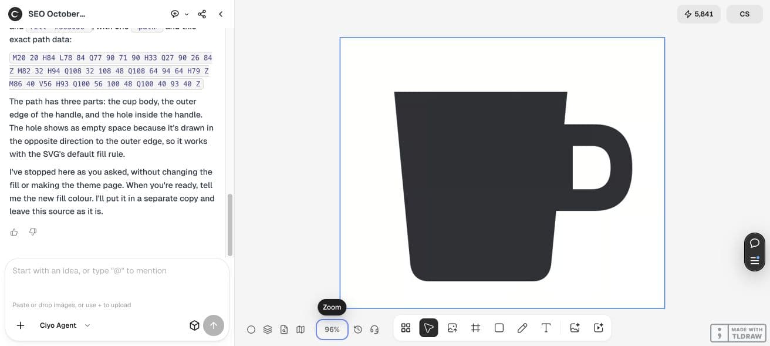Click the document search icon
Screen dimensions: 770x346
[284, 330]
